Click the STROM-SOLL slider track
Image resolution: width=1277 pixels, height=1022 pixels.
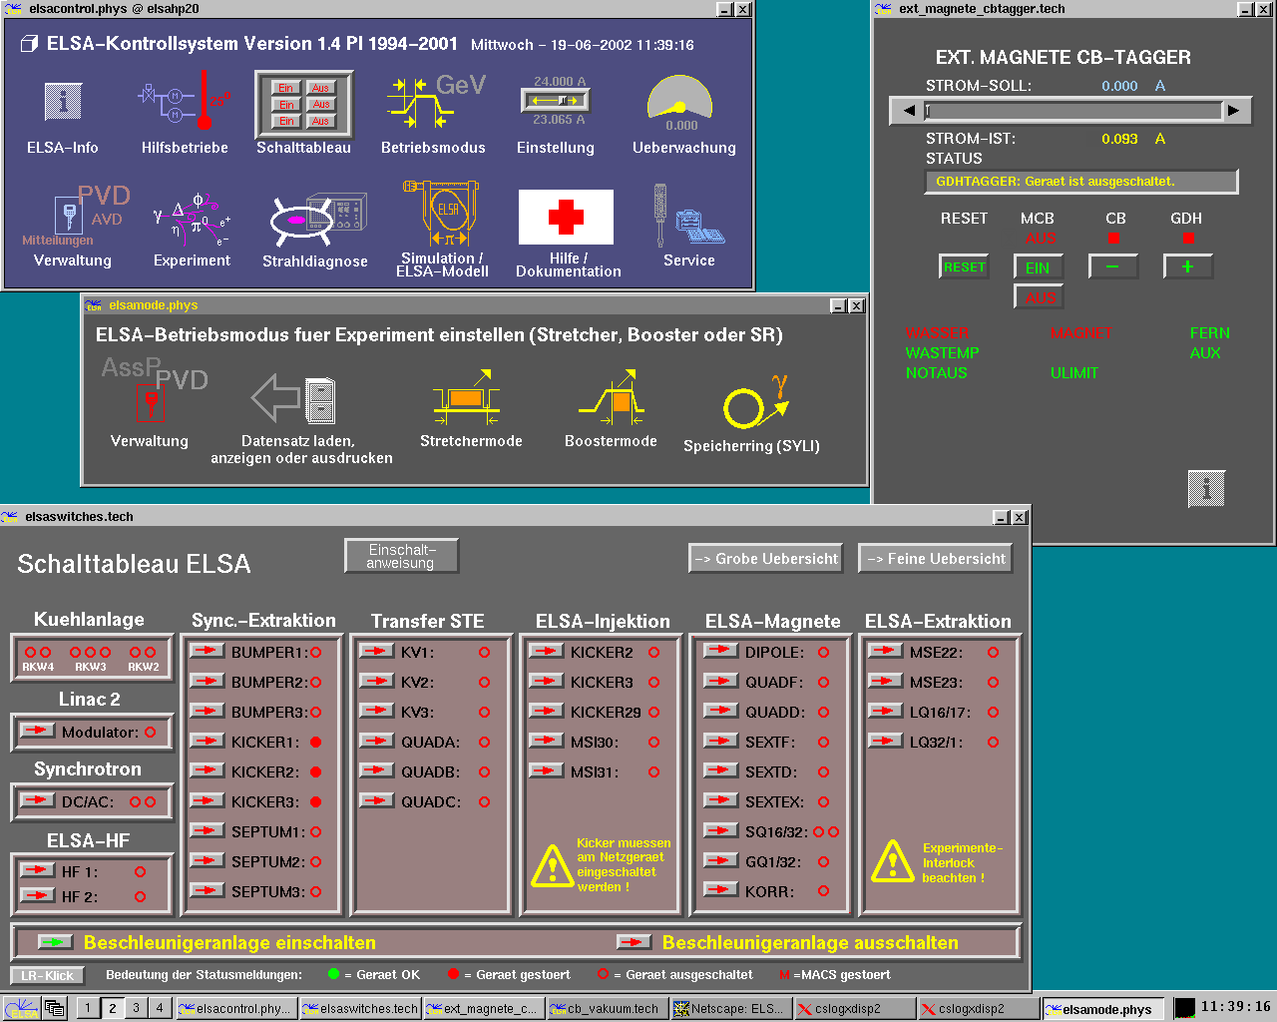1072,111
